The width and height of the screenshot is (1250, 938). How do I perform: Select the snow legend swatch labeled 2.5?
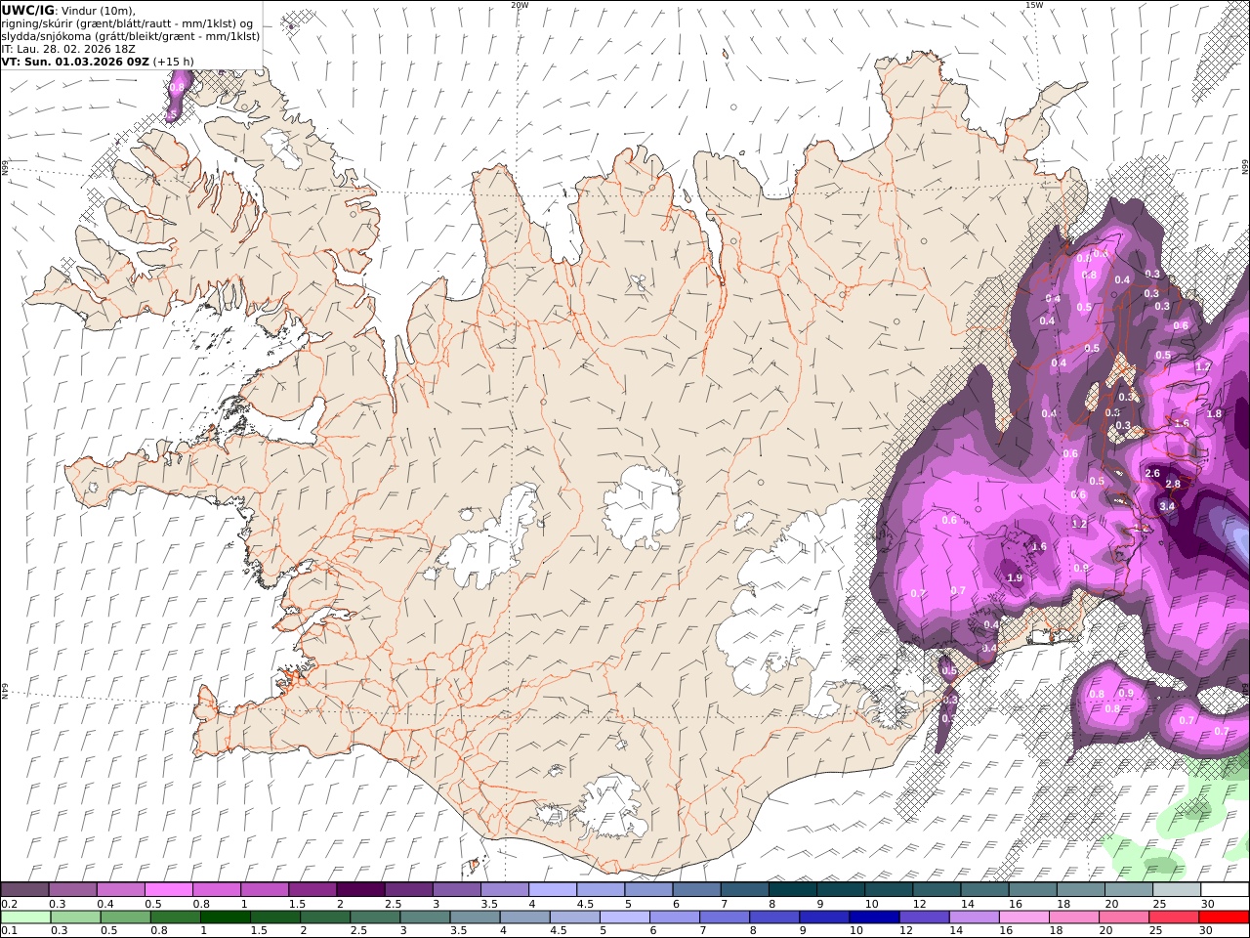tap(408, 890)
